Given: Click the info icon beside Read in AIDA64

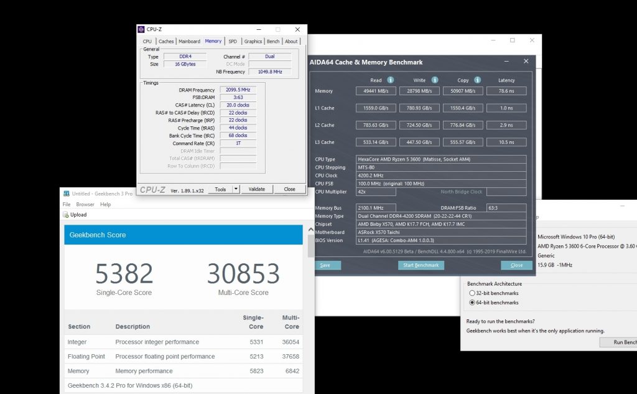Looking at the screenshot, I should pyautogui.click(x=391, y=80).
